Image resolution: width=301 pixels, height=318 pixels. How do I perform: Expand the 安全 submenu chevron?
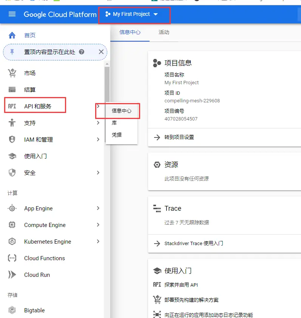(98, 173)
